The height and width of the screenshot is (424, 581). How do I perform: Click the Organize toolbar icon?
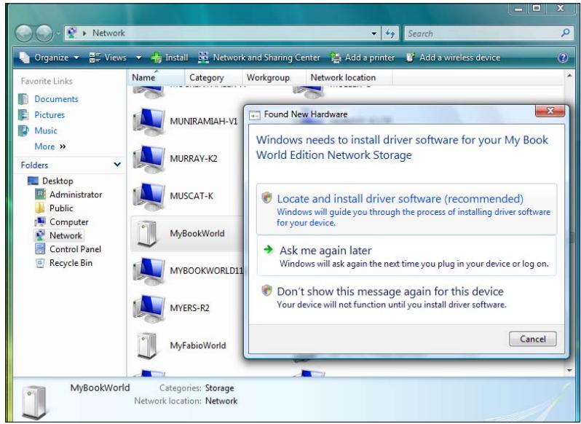[25, 57]
